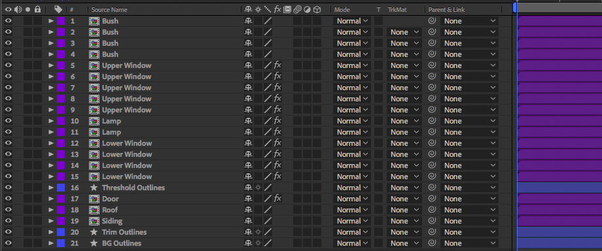This screenshot has height=251, width=602.
Task: Click the Frame Blending column header icon
Action: click(x=287, y=9)
